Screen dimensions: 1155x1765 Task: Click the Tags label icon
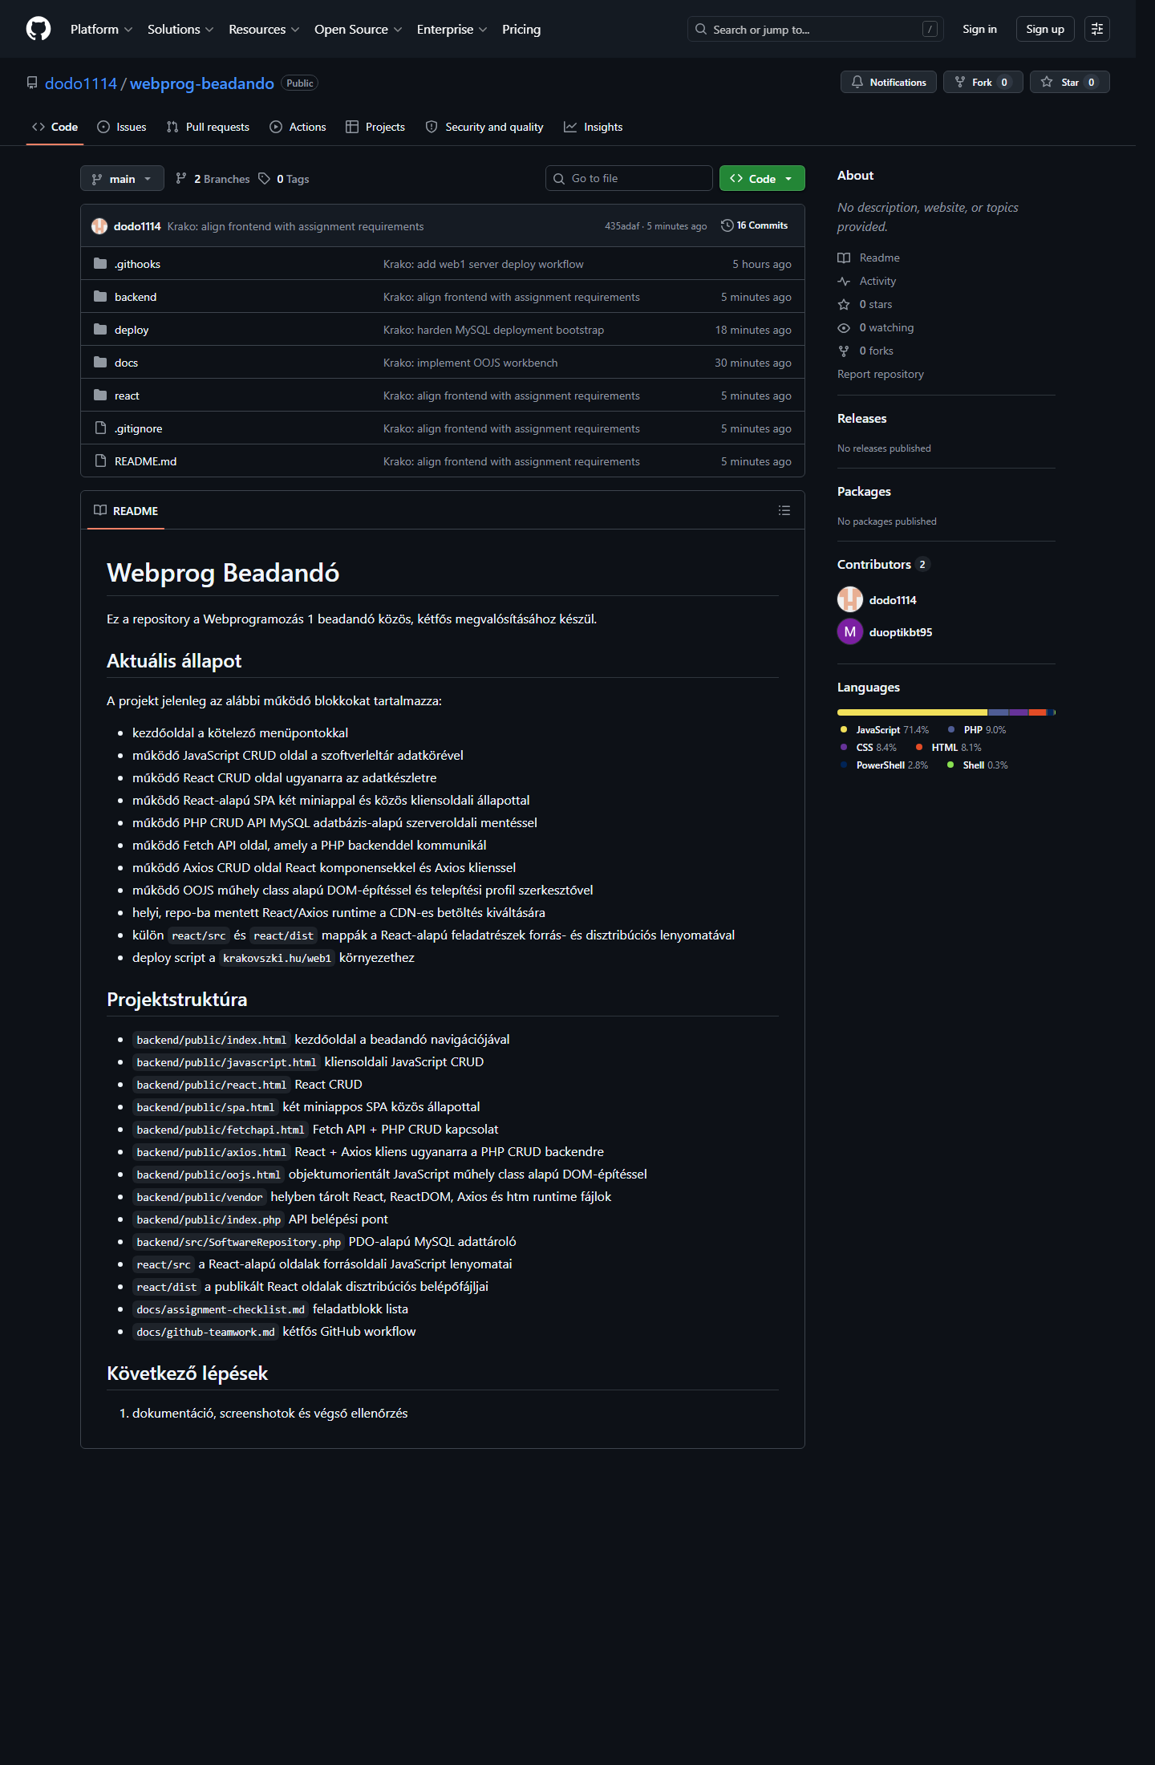265,179
